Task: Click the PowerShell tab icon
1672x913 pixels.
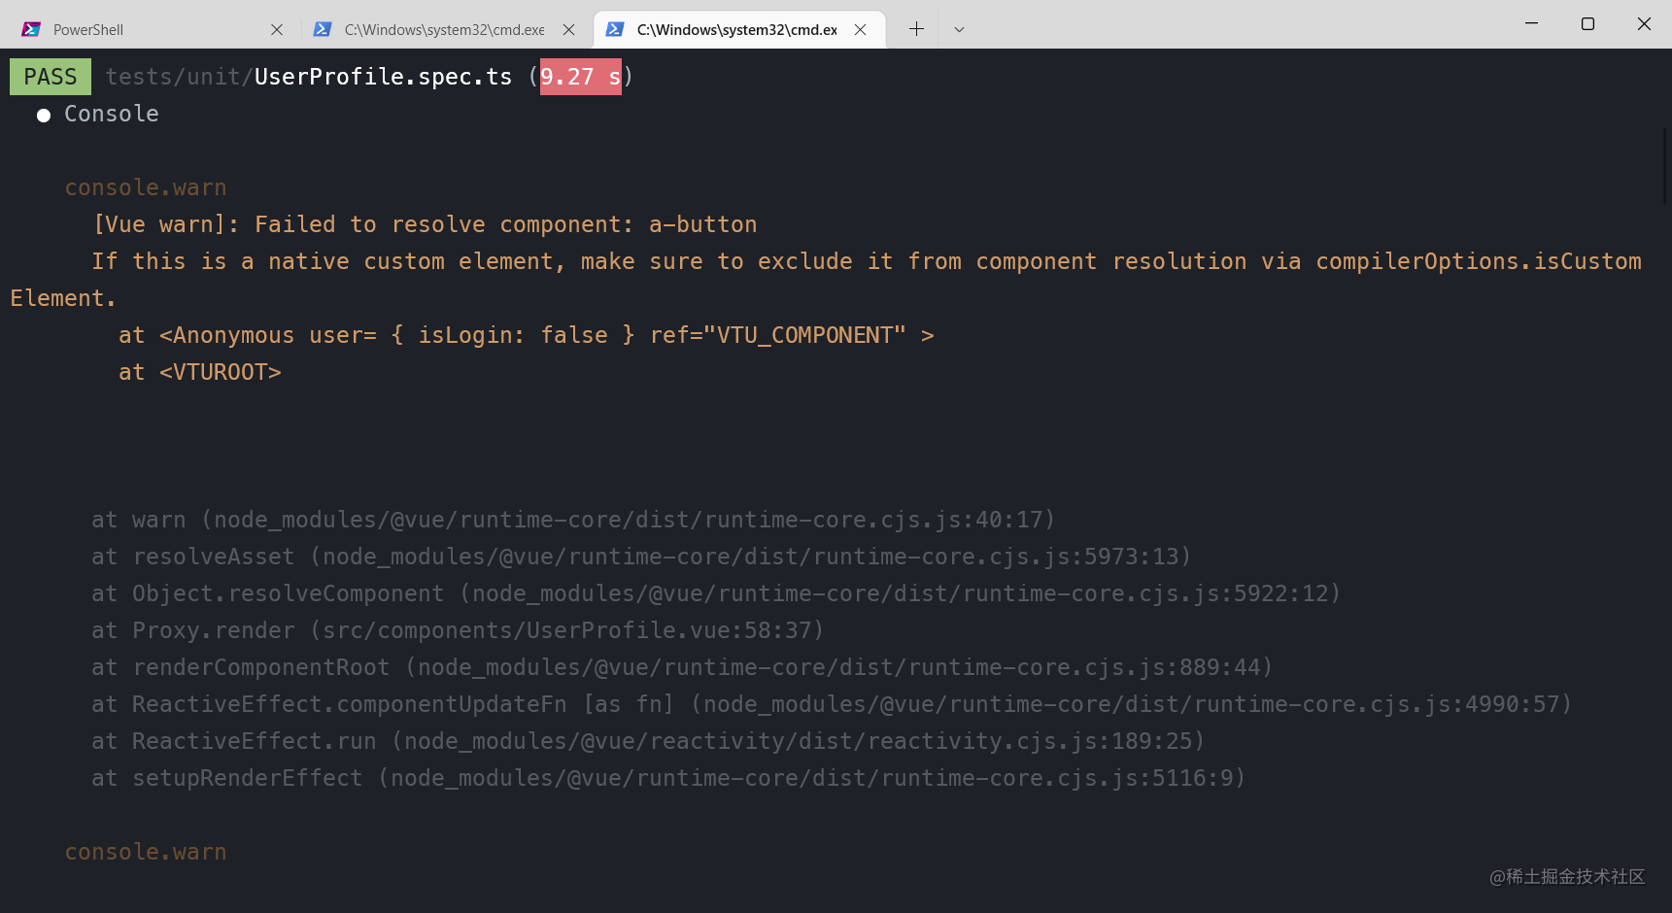Action: tap(31, 29)
